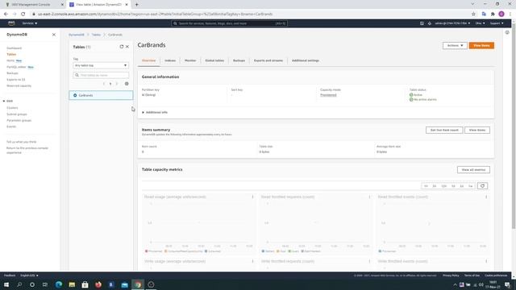Focus the Find tables by name field
516x290 pixels.
(101, 75)
